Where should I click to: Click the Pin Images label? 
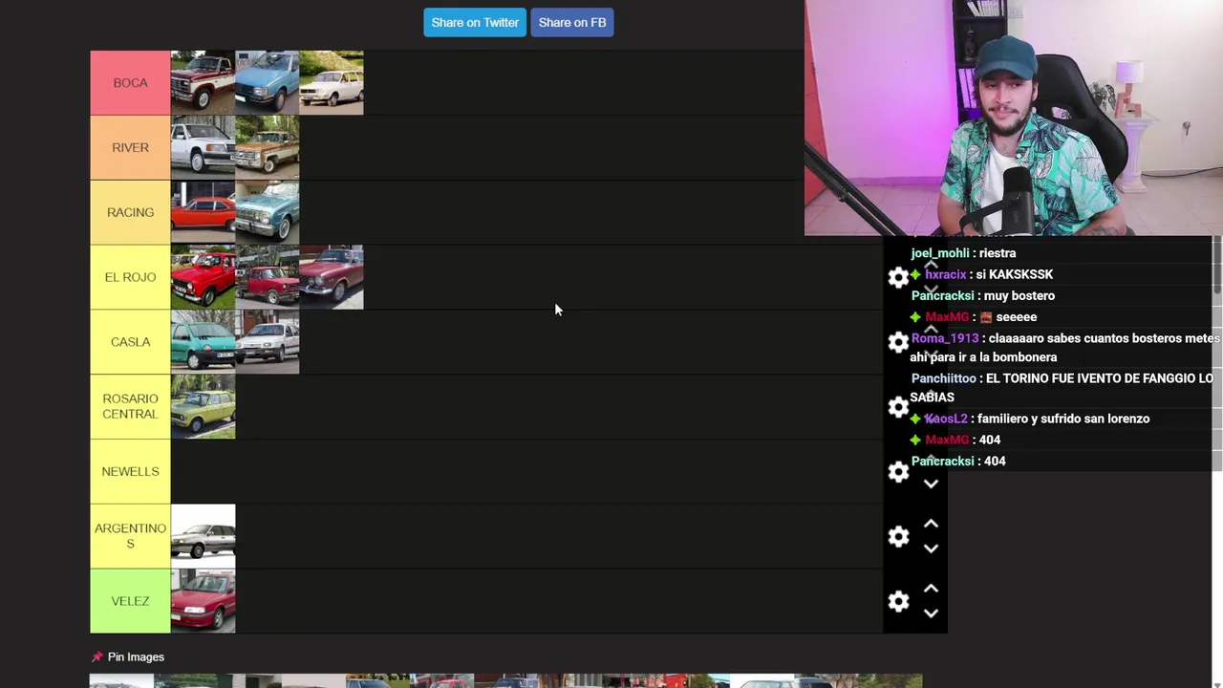click(x=136, y=656)
